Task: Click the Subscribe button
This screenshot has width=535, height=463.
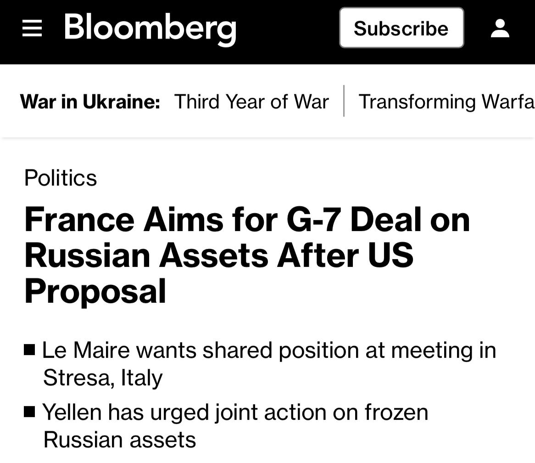Action: click(x=401, y=28)
